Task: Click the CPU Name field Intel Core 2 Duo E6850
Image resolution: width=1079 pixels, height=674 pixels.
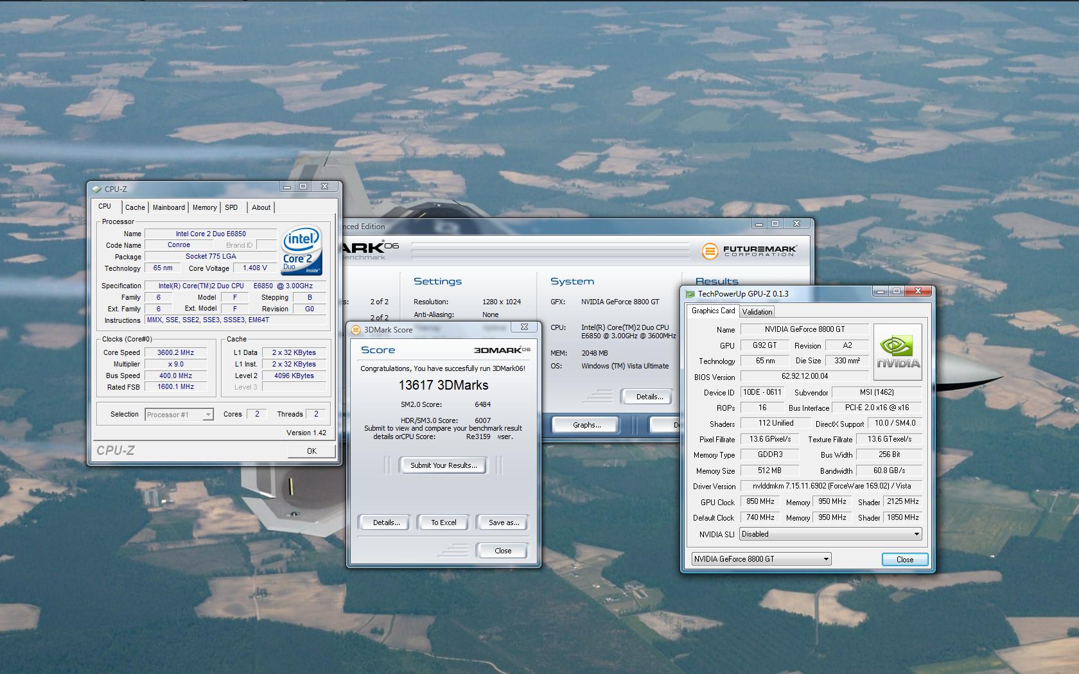Action: tap(211, 234)
